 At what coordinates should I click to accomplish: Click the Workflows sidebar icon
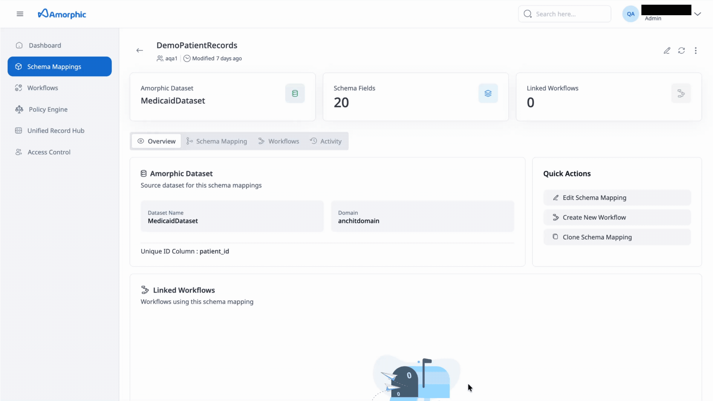(x=19, y=88)
